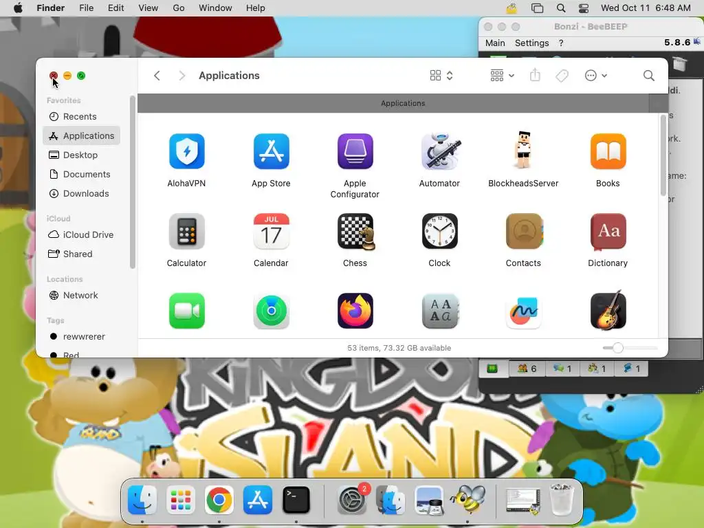Click the Finder sidebar scrollbar
The width and height of the screenshot is (704, 528).
[x=132, y=181]
